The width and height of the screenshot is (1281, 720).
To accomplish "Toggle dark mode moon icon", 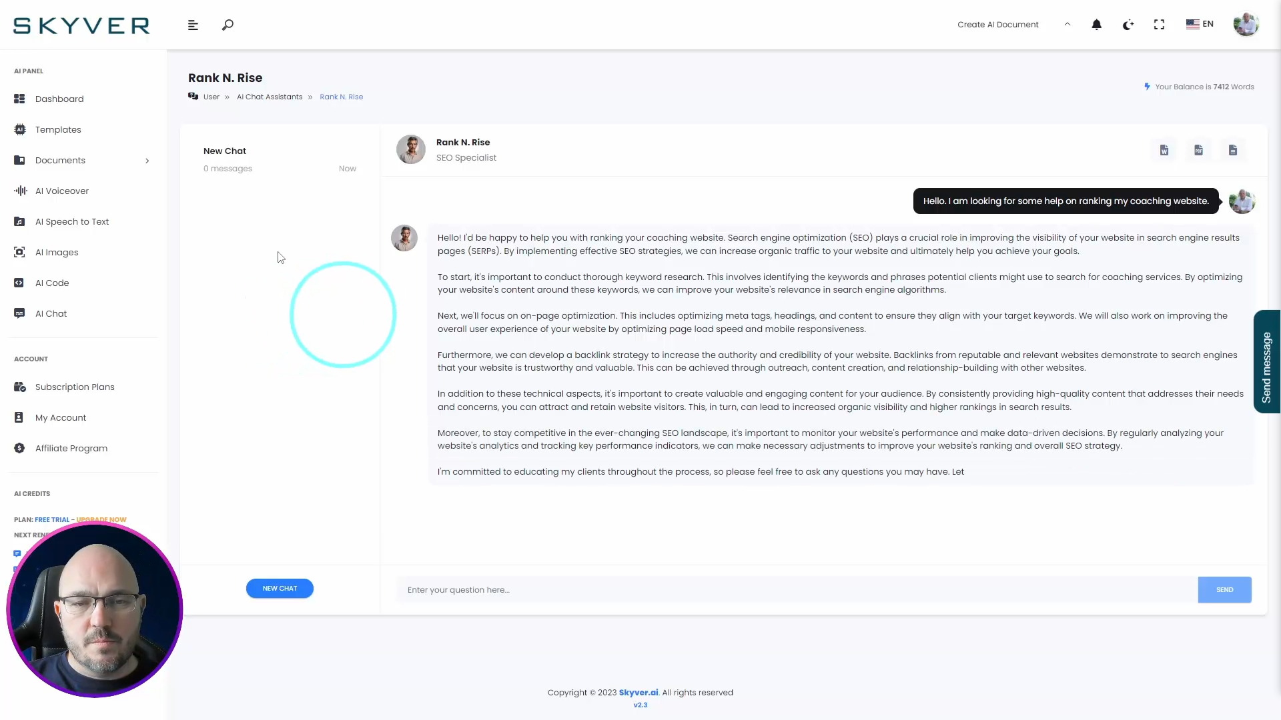I will pyautogui.click(x=1128, y=25).
